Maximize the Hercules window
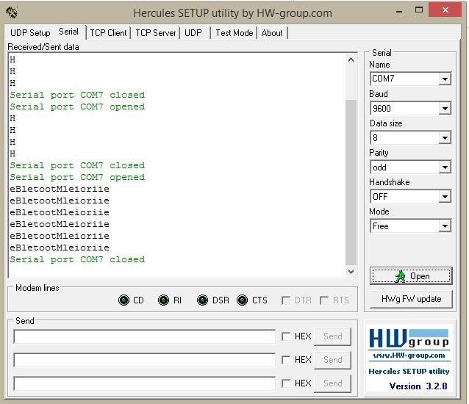Image resolution: width=469 pixels, height=404 pixels. [419, 10]
